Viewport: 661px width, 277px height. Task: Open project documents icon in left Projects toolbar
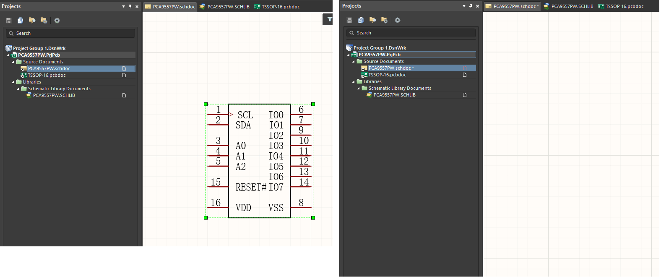[32, 21]
